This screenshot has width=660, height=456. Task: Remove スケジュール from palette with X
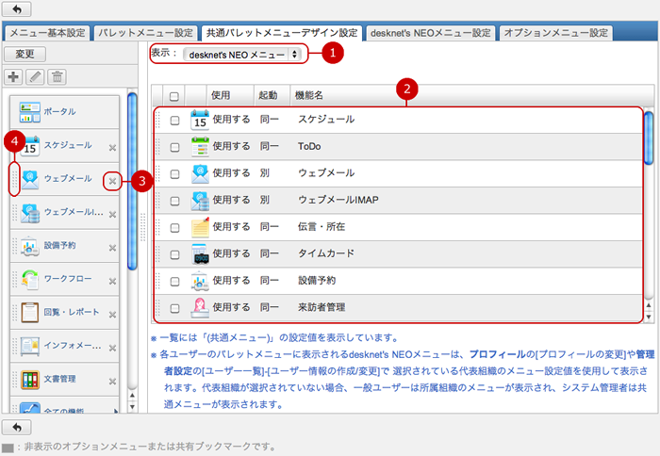tap(112, 148)
